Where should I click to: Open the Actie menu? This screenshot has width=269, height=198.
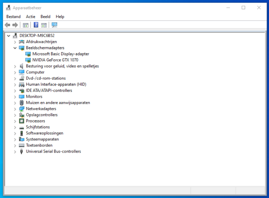click(x=30, y=17)
